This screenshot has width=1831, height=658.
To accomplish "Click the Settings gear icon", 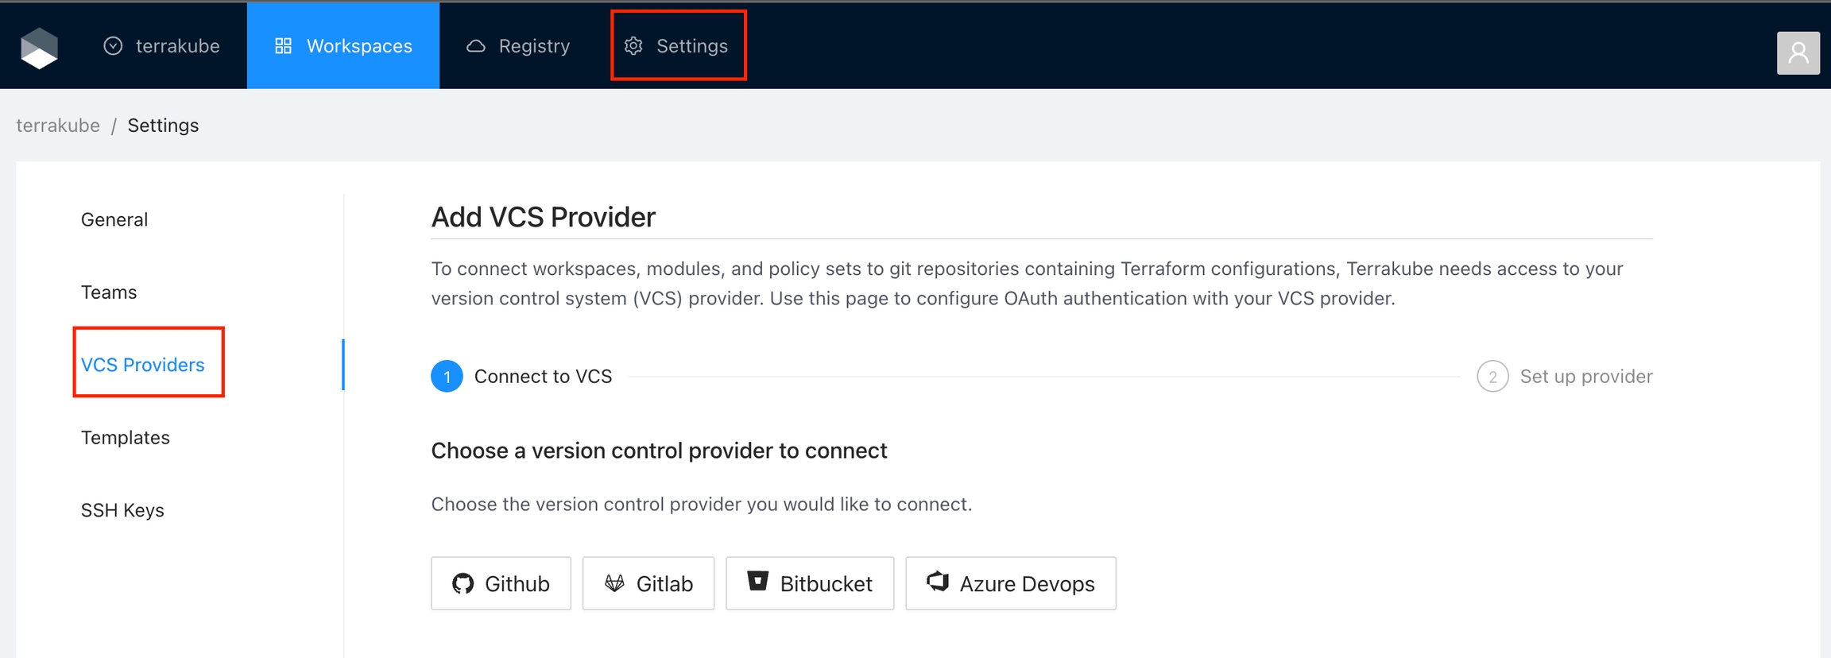I will click(x=633, y=46).
